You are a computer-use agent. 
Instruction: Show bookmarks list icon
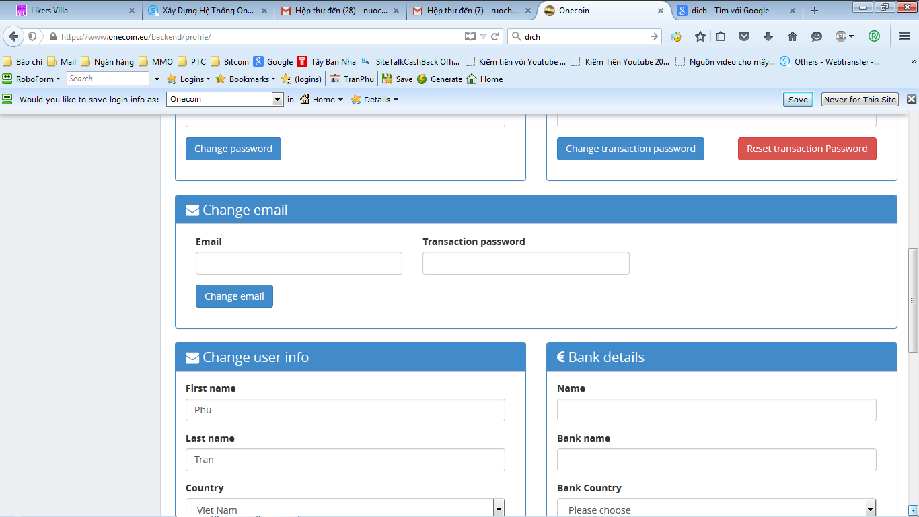(721, 36)
